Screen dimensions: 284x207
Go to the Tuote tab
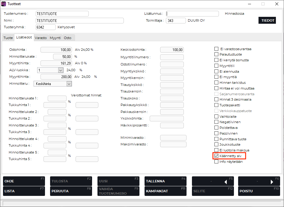point(8,38)
